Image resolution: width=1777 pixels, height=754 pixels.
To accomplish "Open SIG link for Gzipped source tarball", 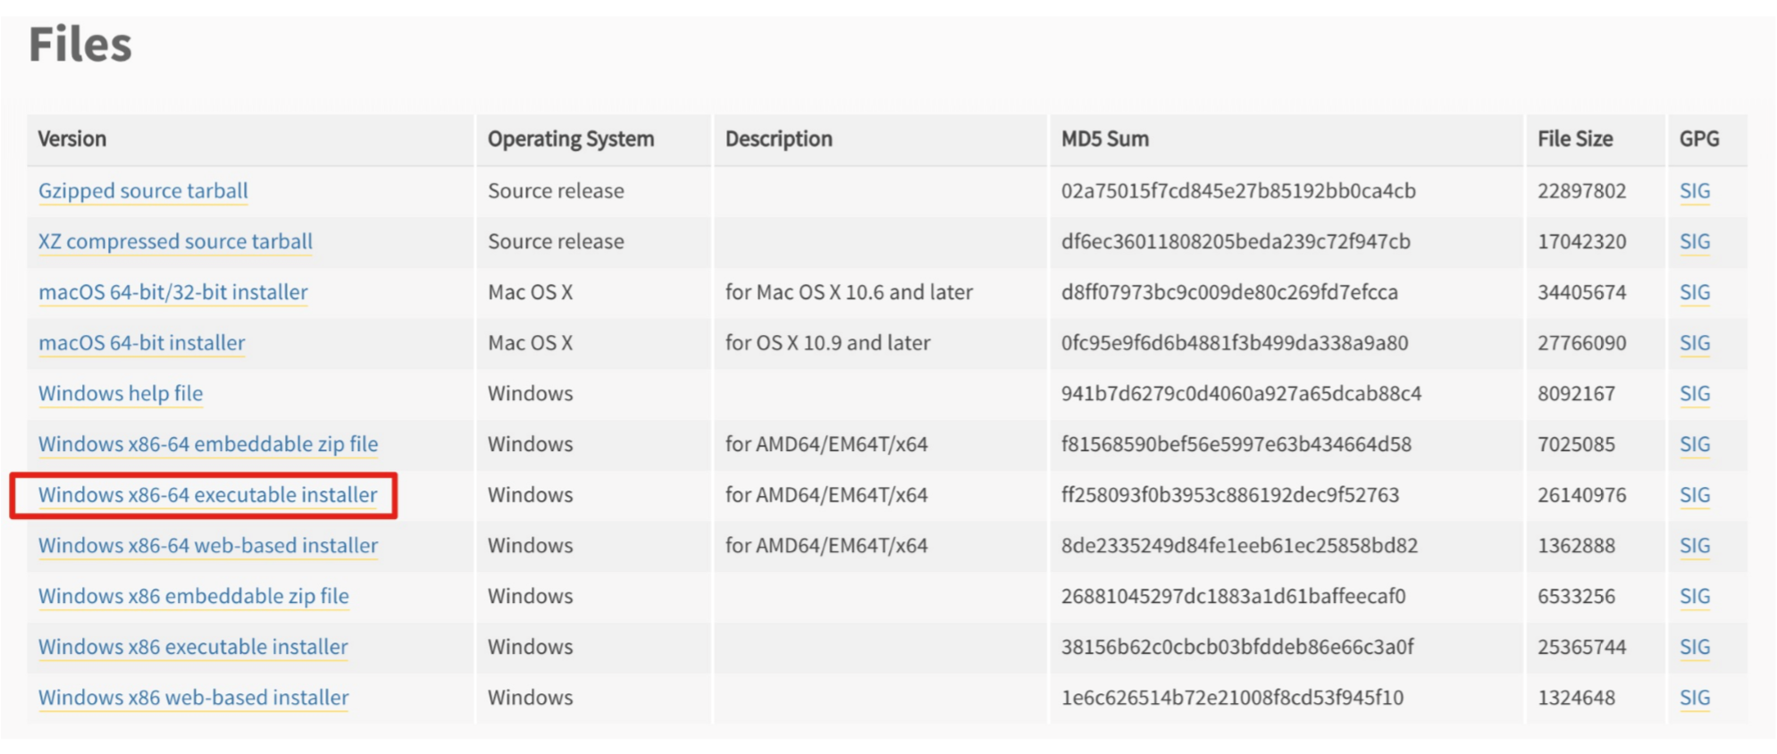I will [x=1695, y=191].
